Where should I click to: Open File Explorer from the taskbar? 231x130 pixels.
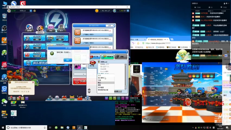pyautogui.click(x=62, y=128)
